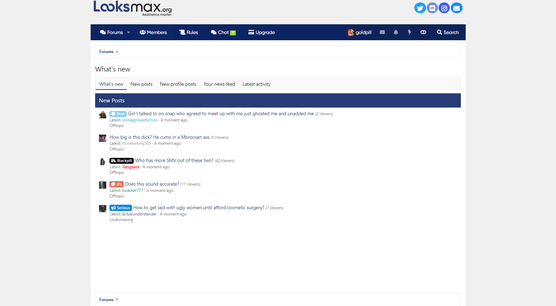Open the alerts bell icon
Screen dimensions: 556x306
click(x=396, y=32)
